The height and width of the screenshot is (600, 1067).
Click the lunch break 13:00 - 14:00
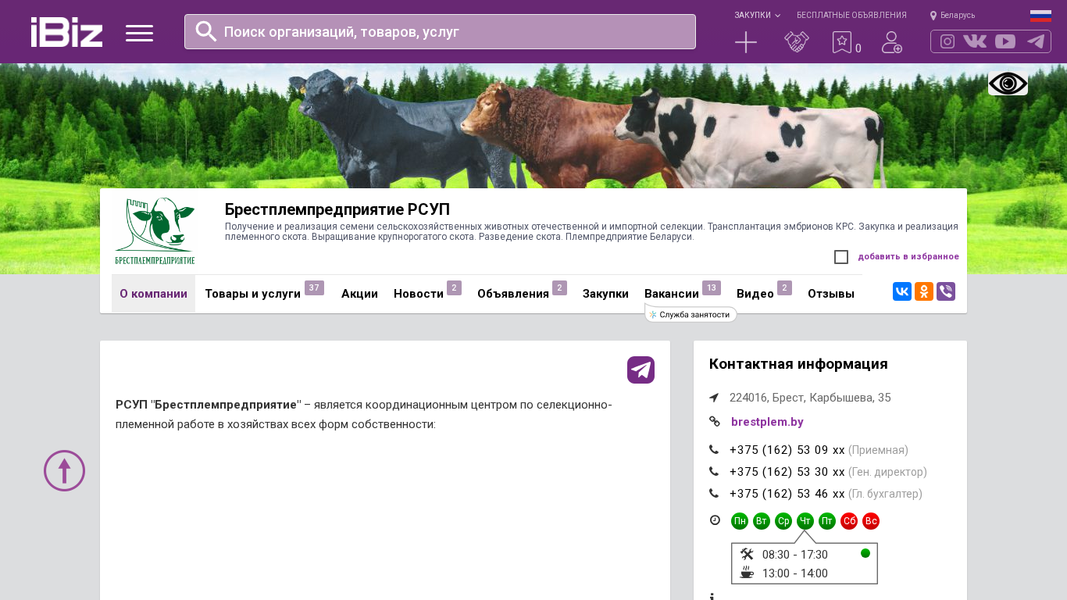click(795, 573)
